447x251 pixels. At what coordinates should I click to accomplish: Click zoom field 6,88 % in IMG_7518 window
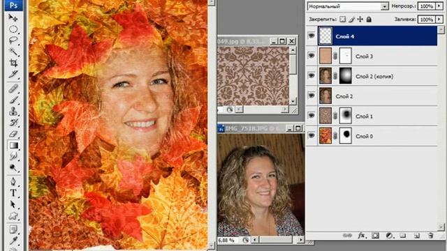pyautogui.click(x=228, y=240)
